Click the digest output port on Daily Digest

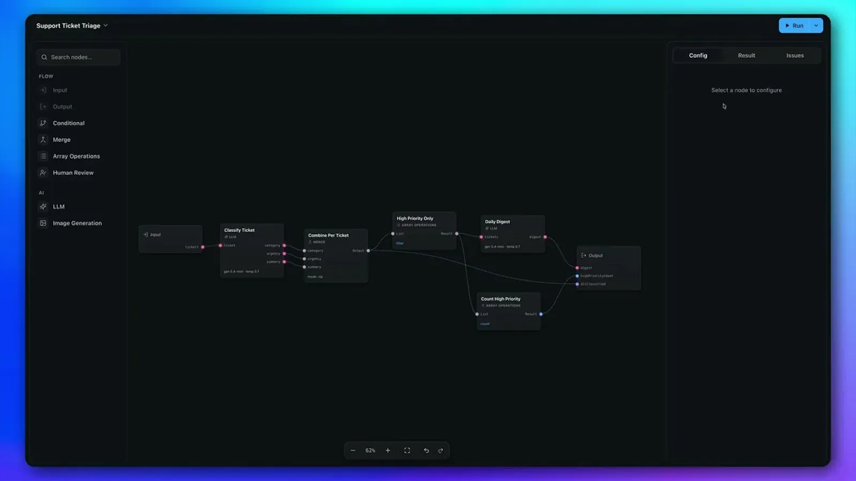[545, 237]
